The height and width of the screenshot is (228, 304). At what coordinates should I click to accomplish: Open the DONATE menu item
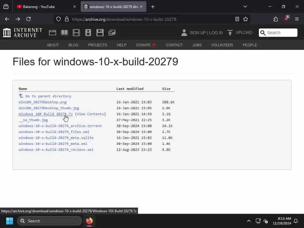click(x=146, y=45)
